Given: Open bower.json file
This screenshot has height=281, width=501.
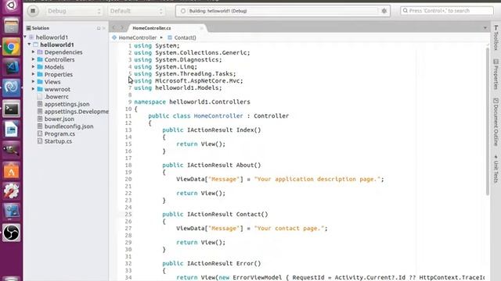Looking at the screenshot, I should pos(59,119).
